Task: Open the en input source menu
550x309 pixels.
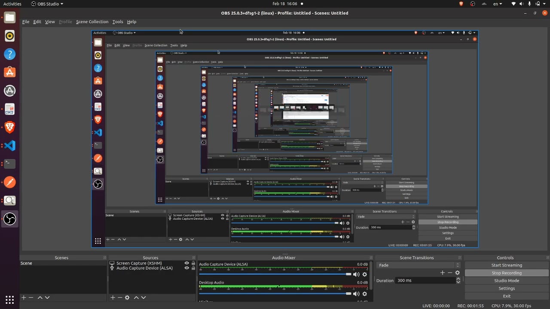Action: [498, 4]
